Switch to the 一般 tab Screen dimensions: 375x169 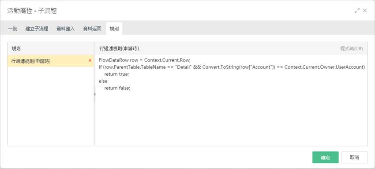point(13,29)
